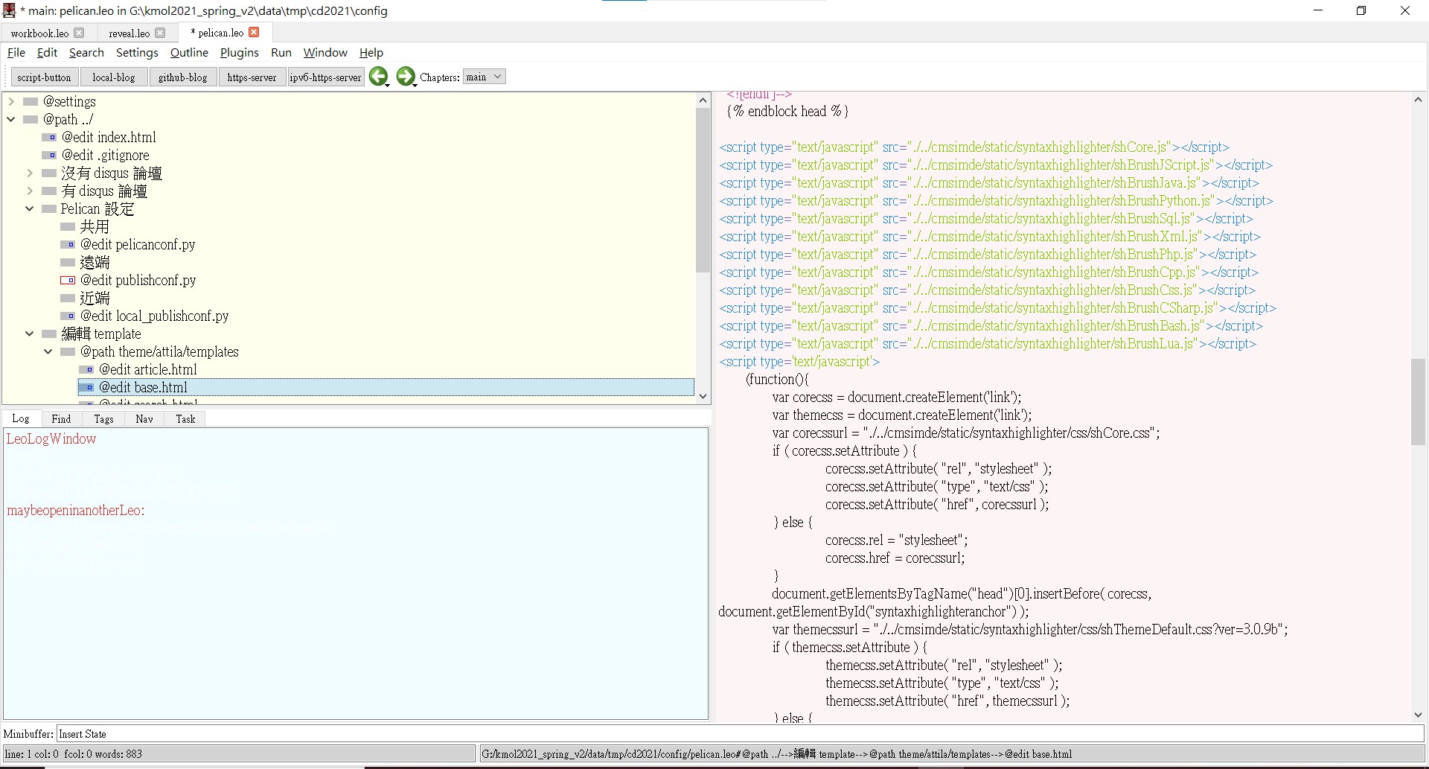This screenshot has width=1429, height=769.
Task: Click the local-blog button
Action: point(114,77)
